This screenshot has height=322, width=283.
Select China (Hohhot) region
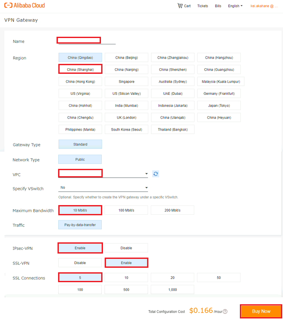tap(80, 105)
